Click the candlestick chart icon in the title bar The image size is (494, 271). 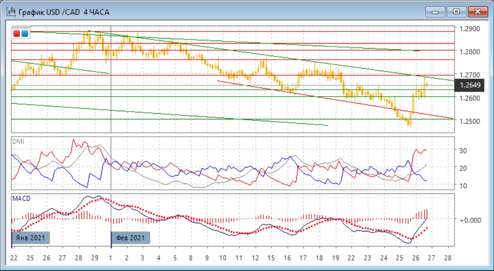[x=11, y=12]
